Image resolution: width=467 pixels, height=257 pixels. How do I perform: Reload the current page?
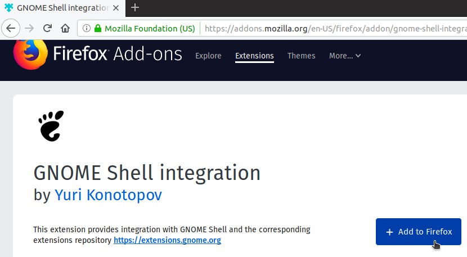(x=47, y=28)
